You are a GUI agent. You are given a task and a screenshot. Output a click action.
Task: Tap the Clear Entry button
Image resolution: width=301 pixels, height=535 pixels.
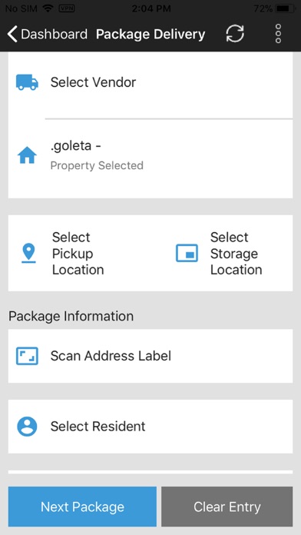(x=227, y=507)
